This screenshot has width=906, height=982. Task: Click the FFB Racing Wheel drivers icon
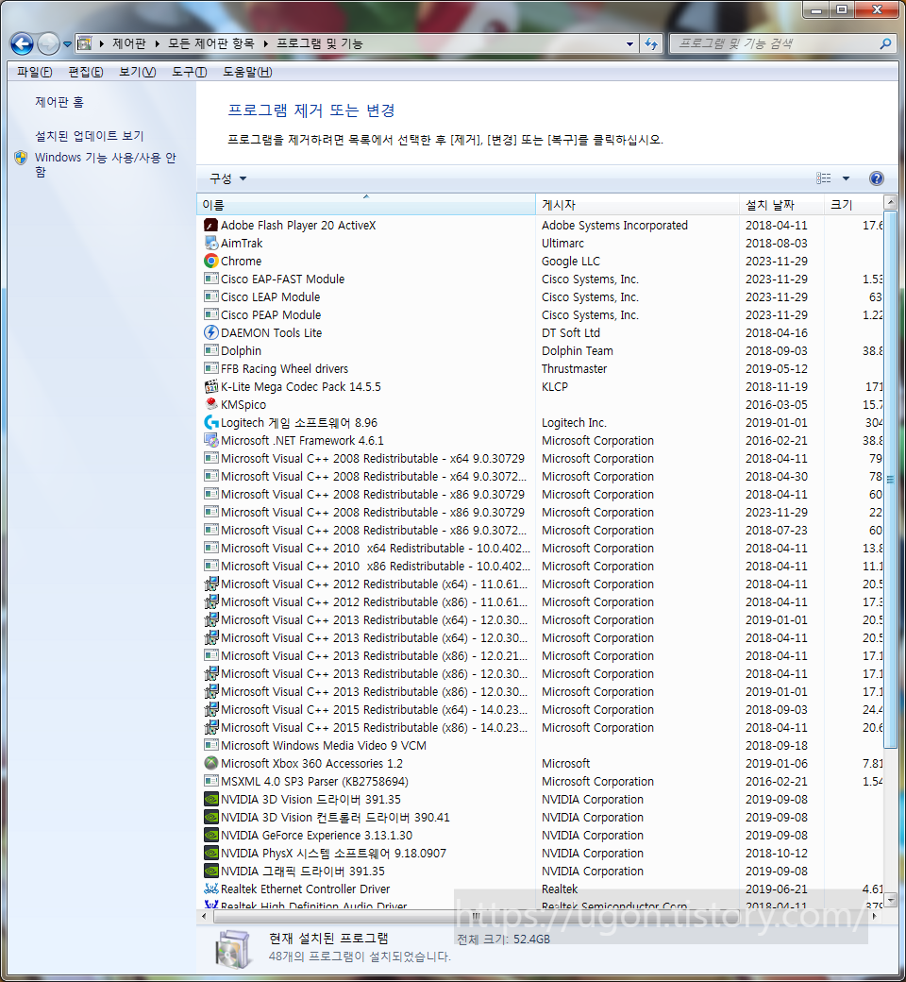(211, 368)
